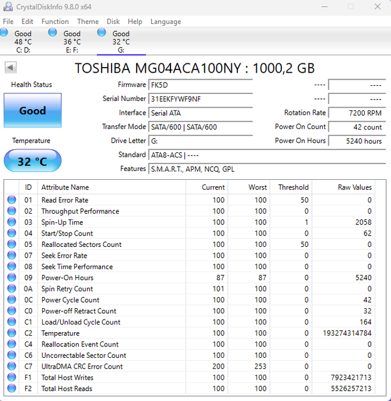Click status orb for C2 Temperature row

[x=11, y=333]
